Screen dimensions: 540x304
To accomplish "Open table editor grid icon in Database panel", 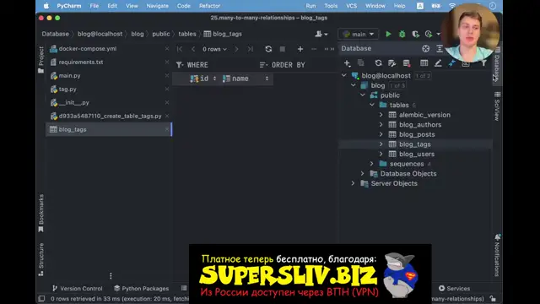I will pos(424,63).
